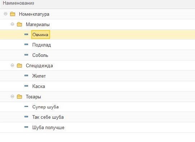Select the Спецодежда group label
This screenshot has width=195, height=142.
[39, 65]
